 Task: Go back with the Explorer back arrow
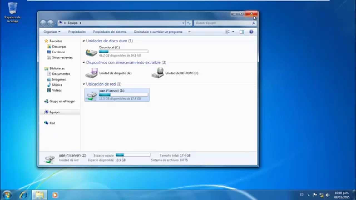click(x=43, y=23)
